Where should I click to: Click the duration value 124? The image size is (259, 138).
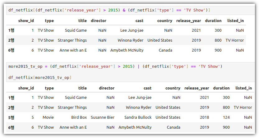[226, 117]
